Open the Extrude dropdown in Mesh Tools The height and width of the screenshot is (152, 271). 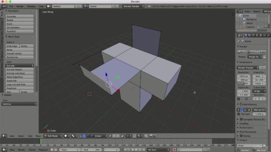[x=19, y=66]
